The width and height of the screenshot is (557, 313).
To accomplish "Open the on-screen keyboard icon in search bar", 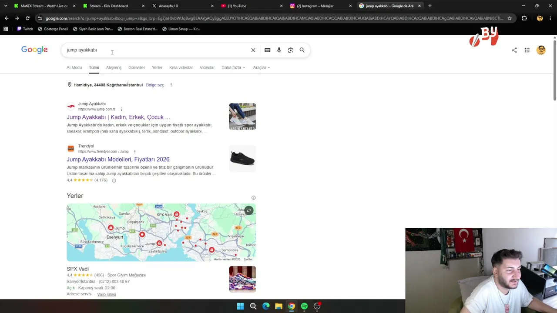I will (x=267, y=50).
